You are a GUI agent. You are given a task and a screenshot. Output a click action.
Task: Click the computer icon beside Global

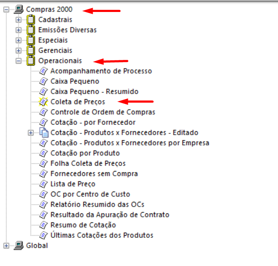pos(19,245)
